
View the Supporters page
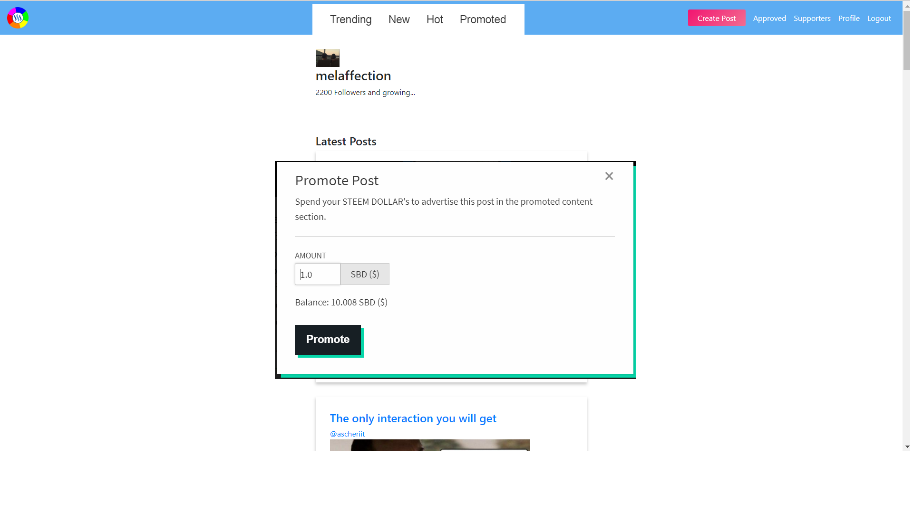(812, 19)
